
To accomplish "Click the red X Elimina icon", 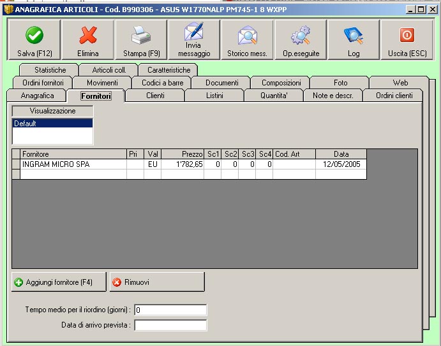I will pos(88,35).
